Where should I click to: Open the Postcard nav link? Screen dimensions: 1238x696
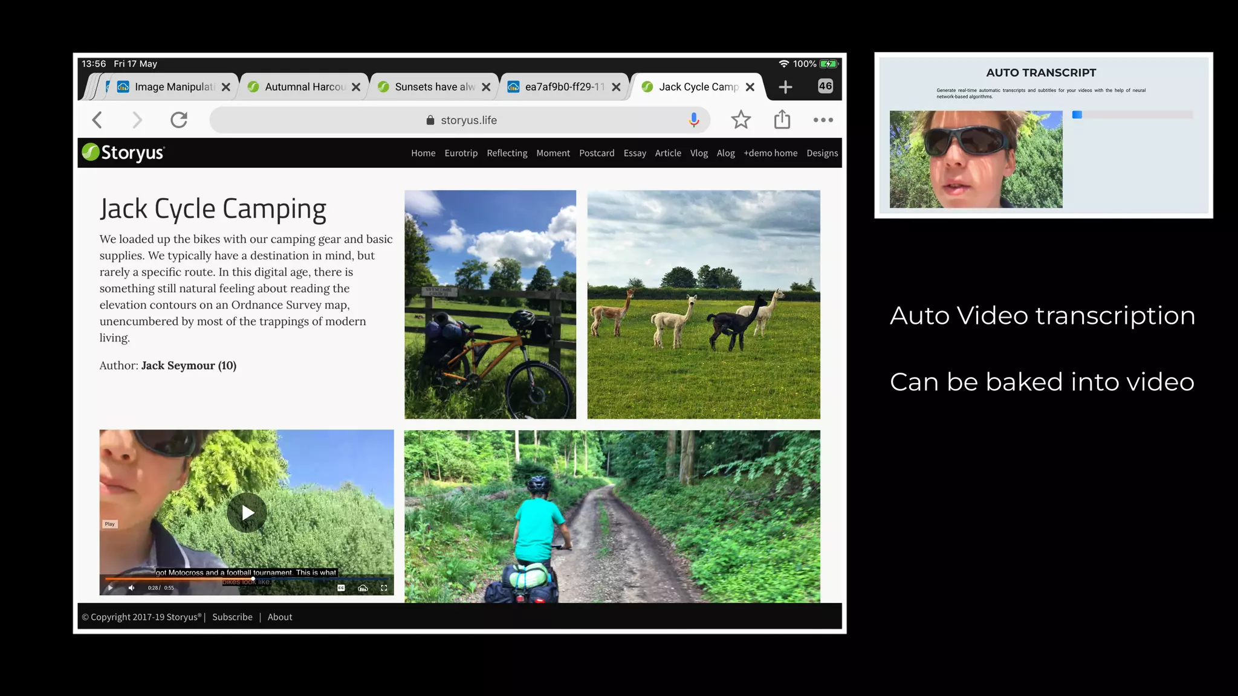coord(597,153)
